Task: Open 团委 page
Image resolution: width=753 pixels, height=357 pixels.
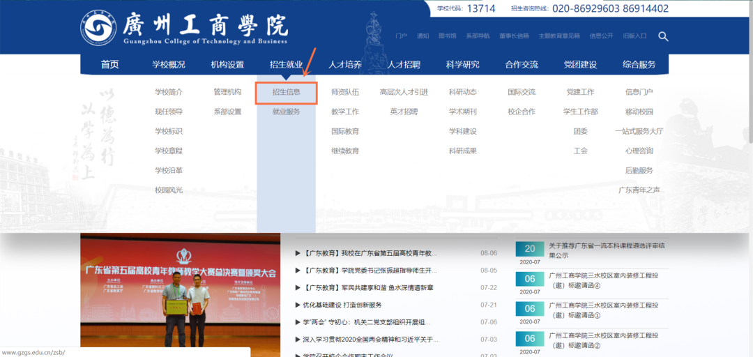Action: (x=580, y=131)
